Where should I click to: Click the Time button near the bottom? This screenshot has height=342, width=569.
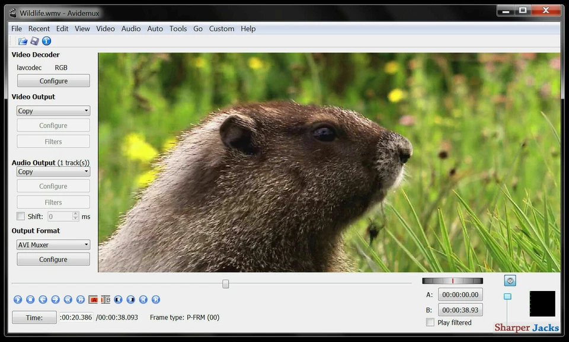[x=34, y=317]
